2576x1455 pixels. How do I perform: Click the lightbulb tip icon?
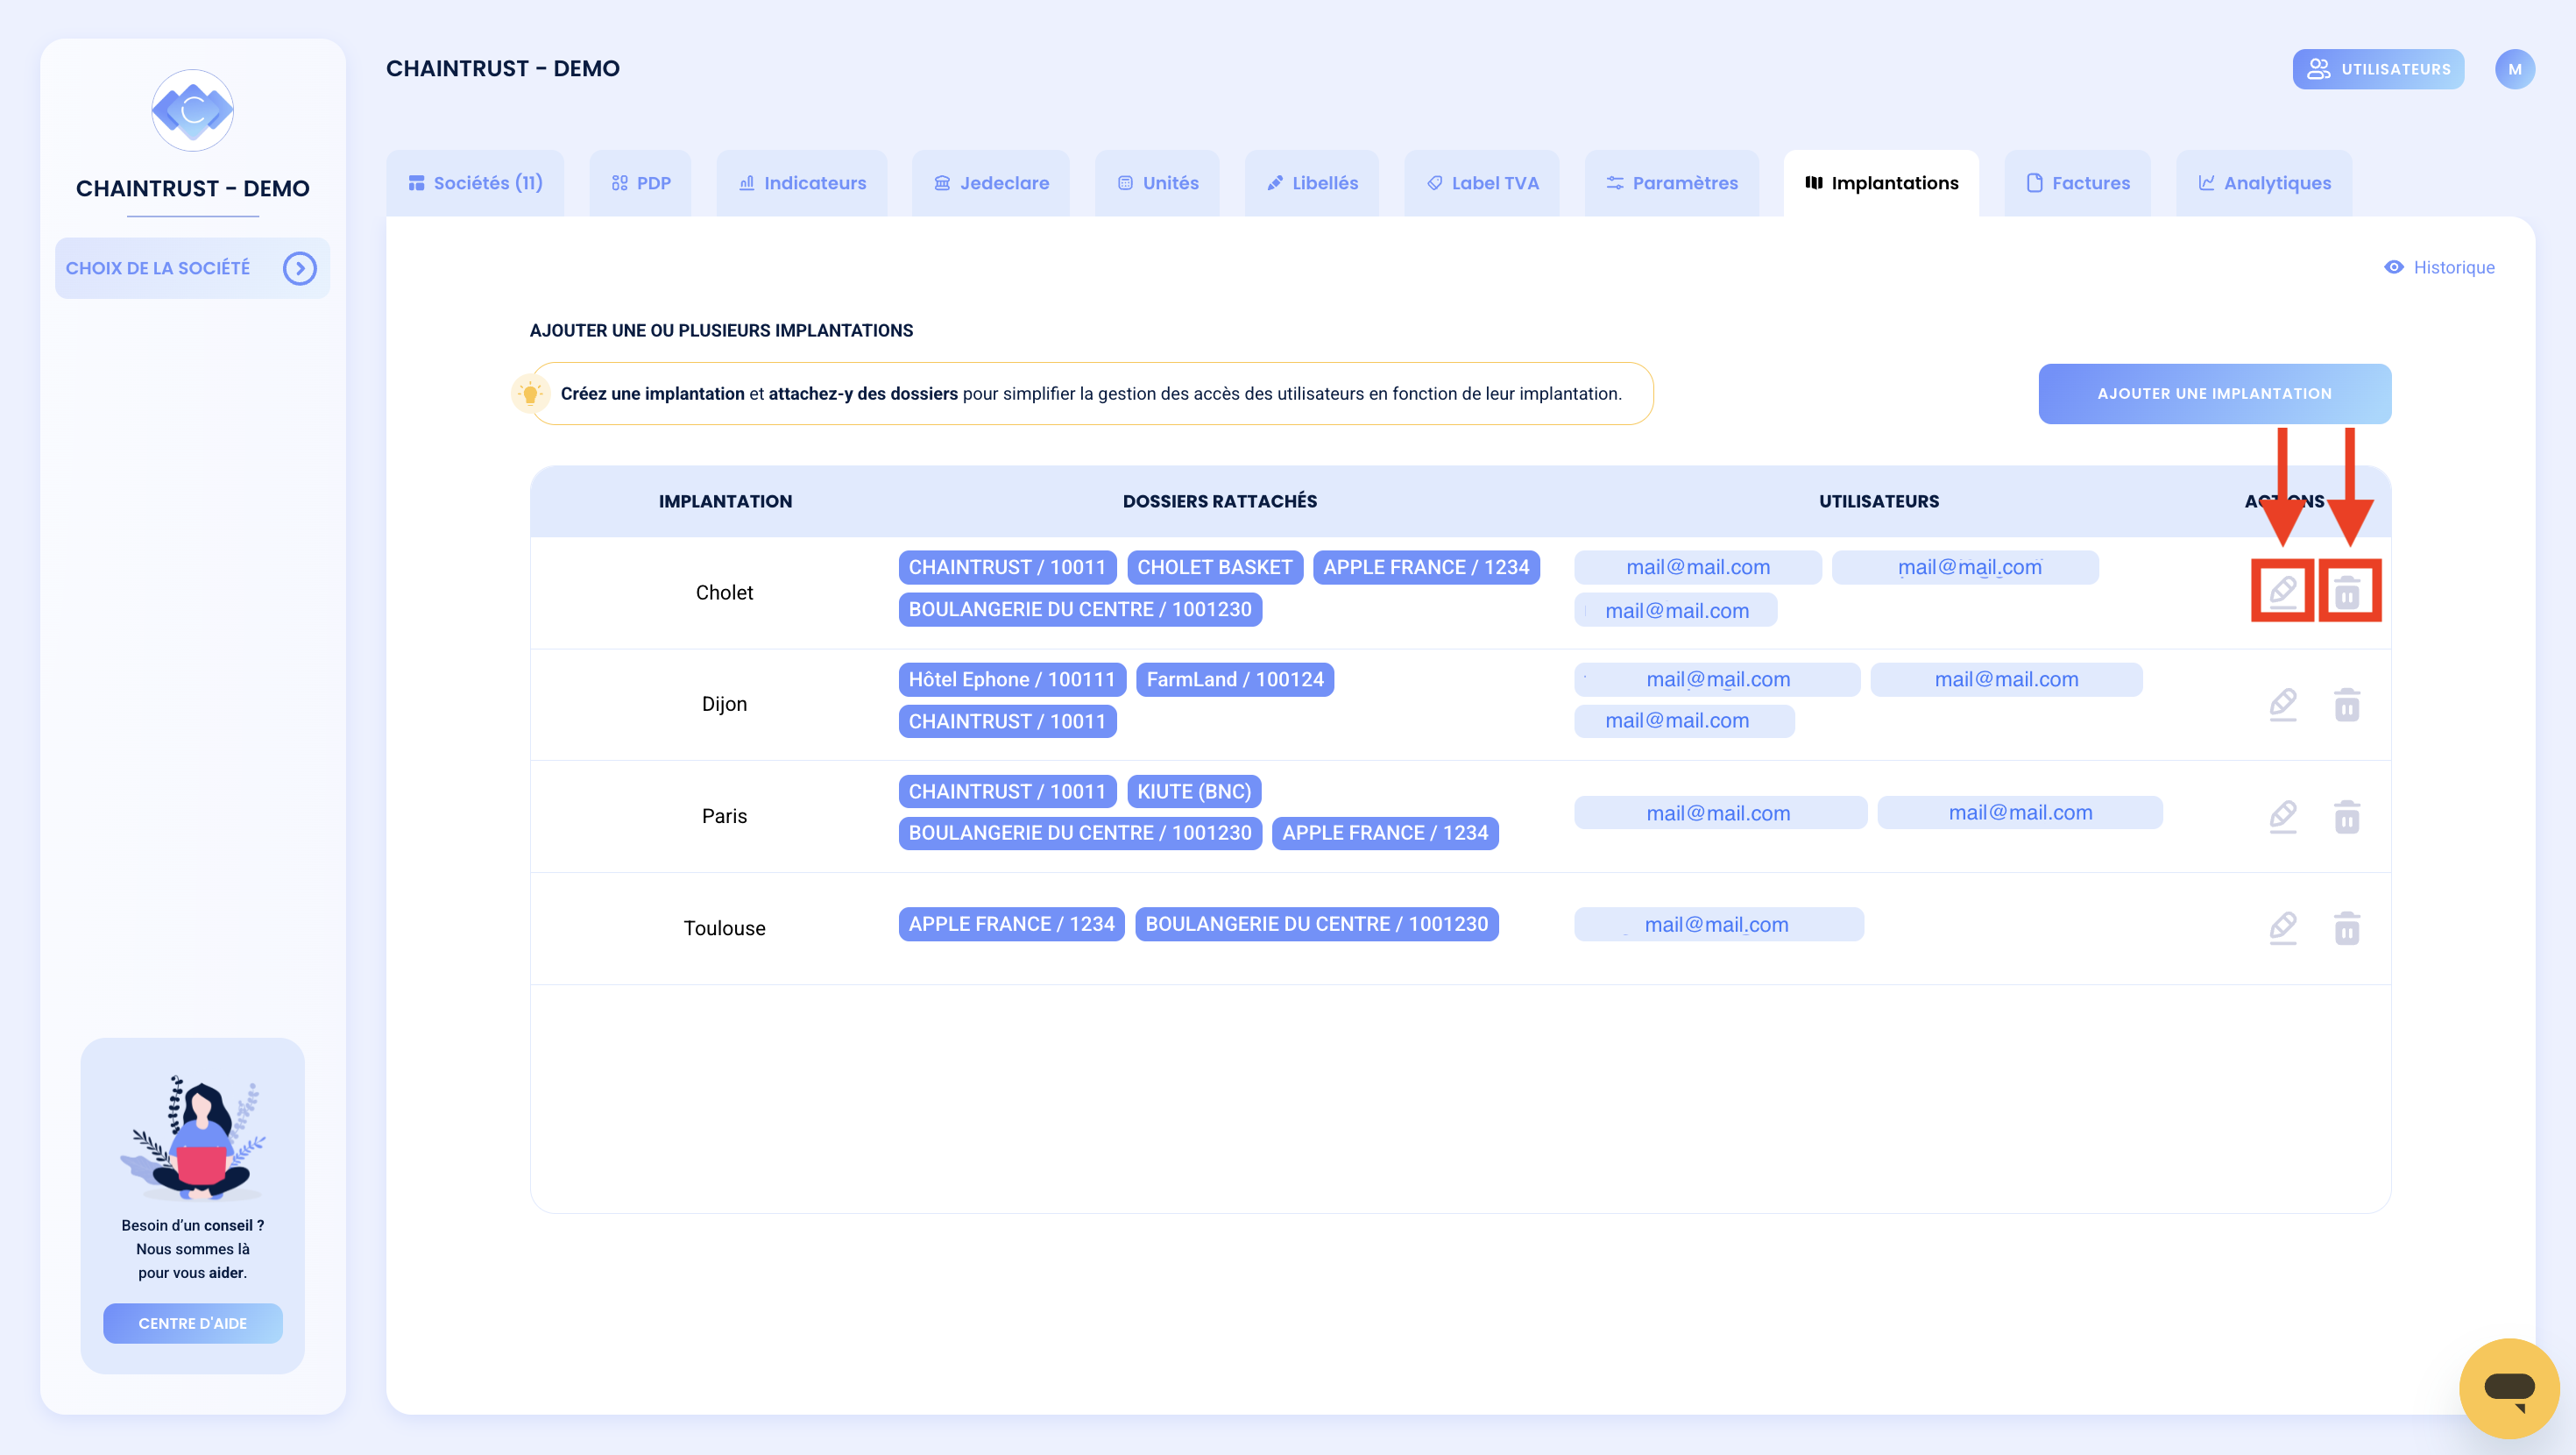530,394
